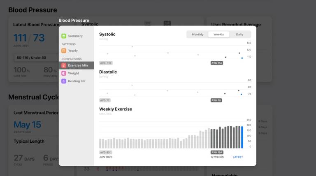Image resolution: width=316 pixels, height=176 pixels.
Task: Select Exercise Min comparison
Action: 77,65
